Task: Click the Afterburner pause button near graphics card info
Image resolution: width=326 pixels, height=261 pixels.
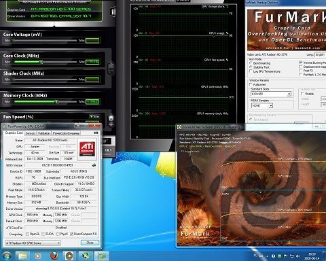Action: [x=113, y=12]
